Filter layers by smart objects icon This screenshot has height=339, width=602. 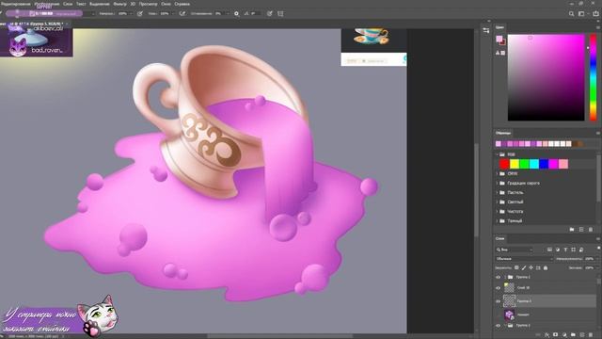(581, 250)
